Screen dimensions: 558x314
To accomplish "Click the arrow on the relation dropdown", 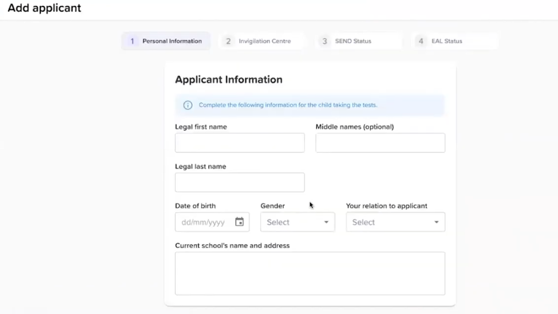I will click(436, 222).
